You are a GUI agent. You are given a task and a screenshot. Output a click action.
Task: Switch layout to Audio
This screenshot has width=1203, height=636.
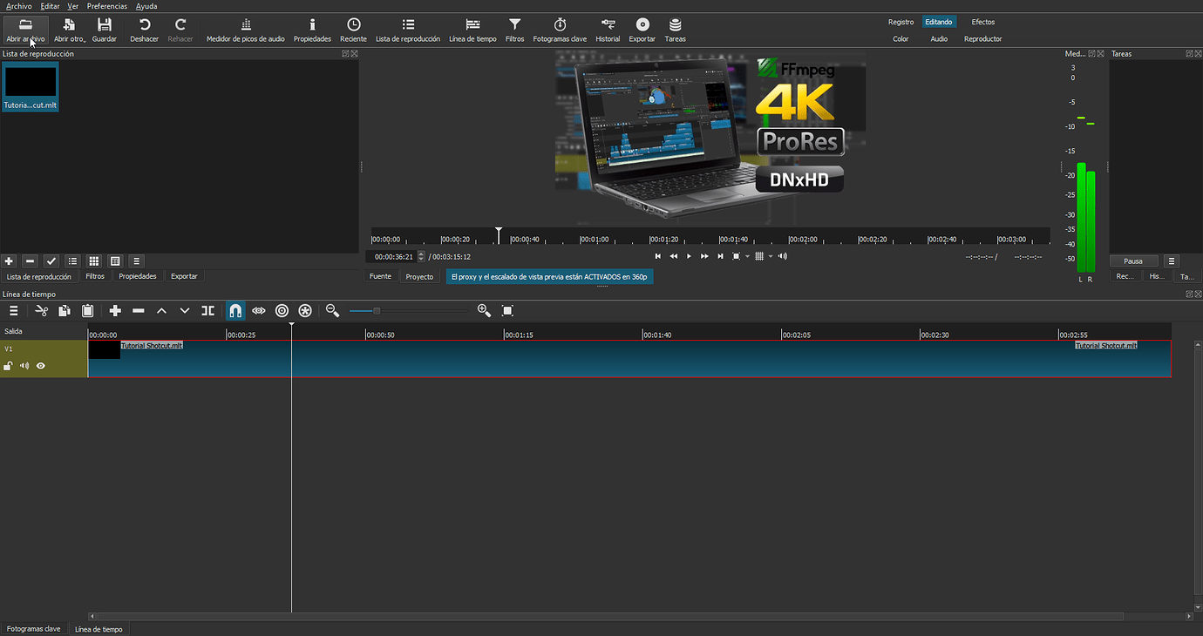pyautogui.click(x=939, y=39)
